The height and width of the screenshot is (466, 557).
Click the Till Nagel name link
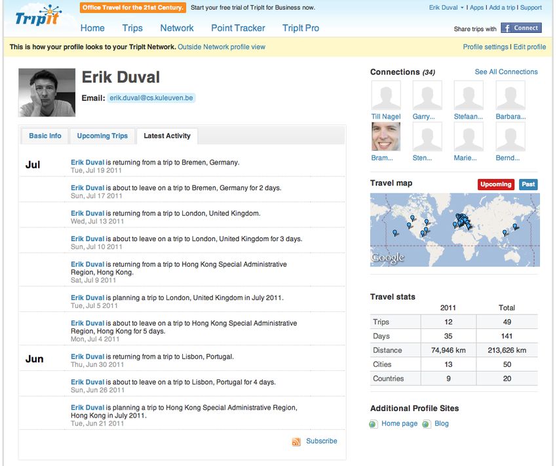[x=386, y=117]
